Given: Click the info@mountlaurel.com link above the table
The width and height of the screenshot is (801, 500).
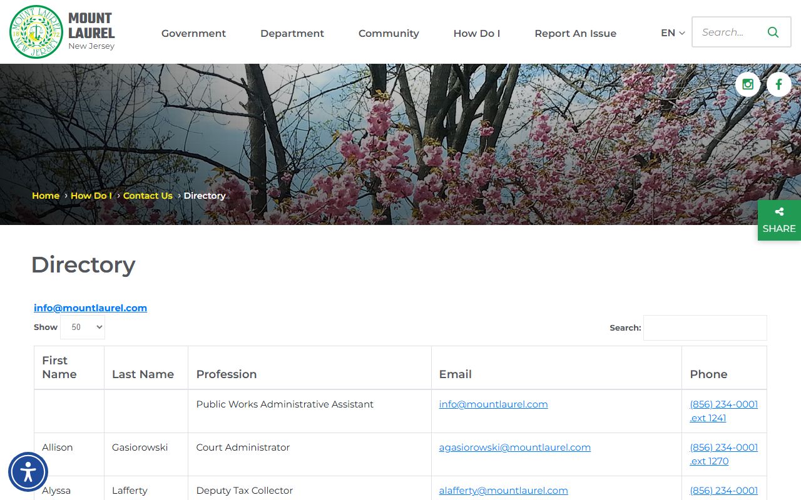Looking at the screenshot, I should [x=90, y=307].
